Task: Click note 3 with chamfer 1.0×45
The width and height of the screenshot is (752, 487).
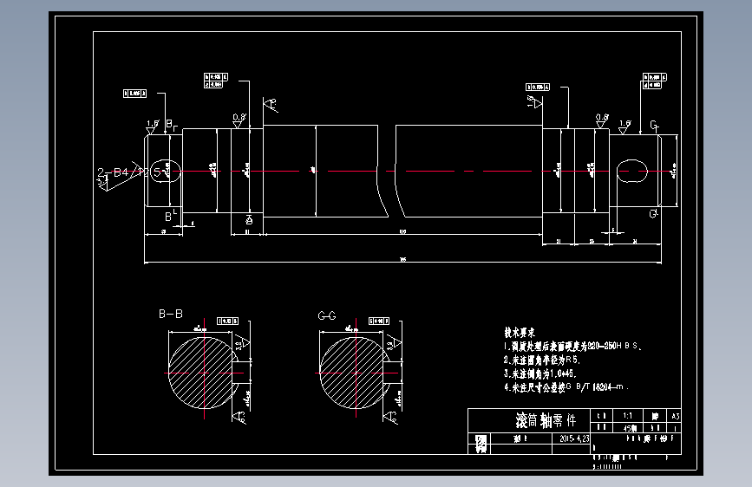Action: pyautogui.click(x=540, y=373)
